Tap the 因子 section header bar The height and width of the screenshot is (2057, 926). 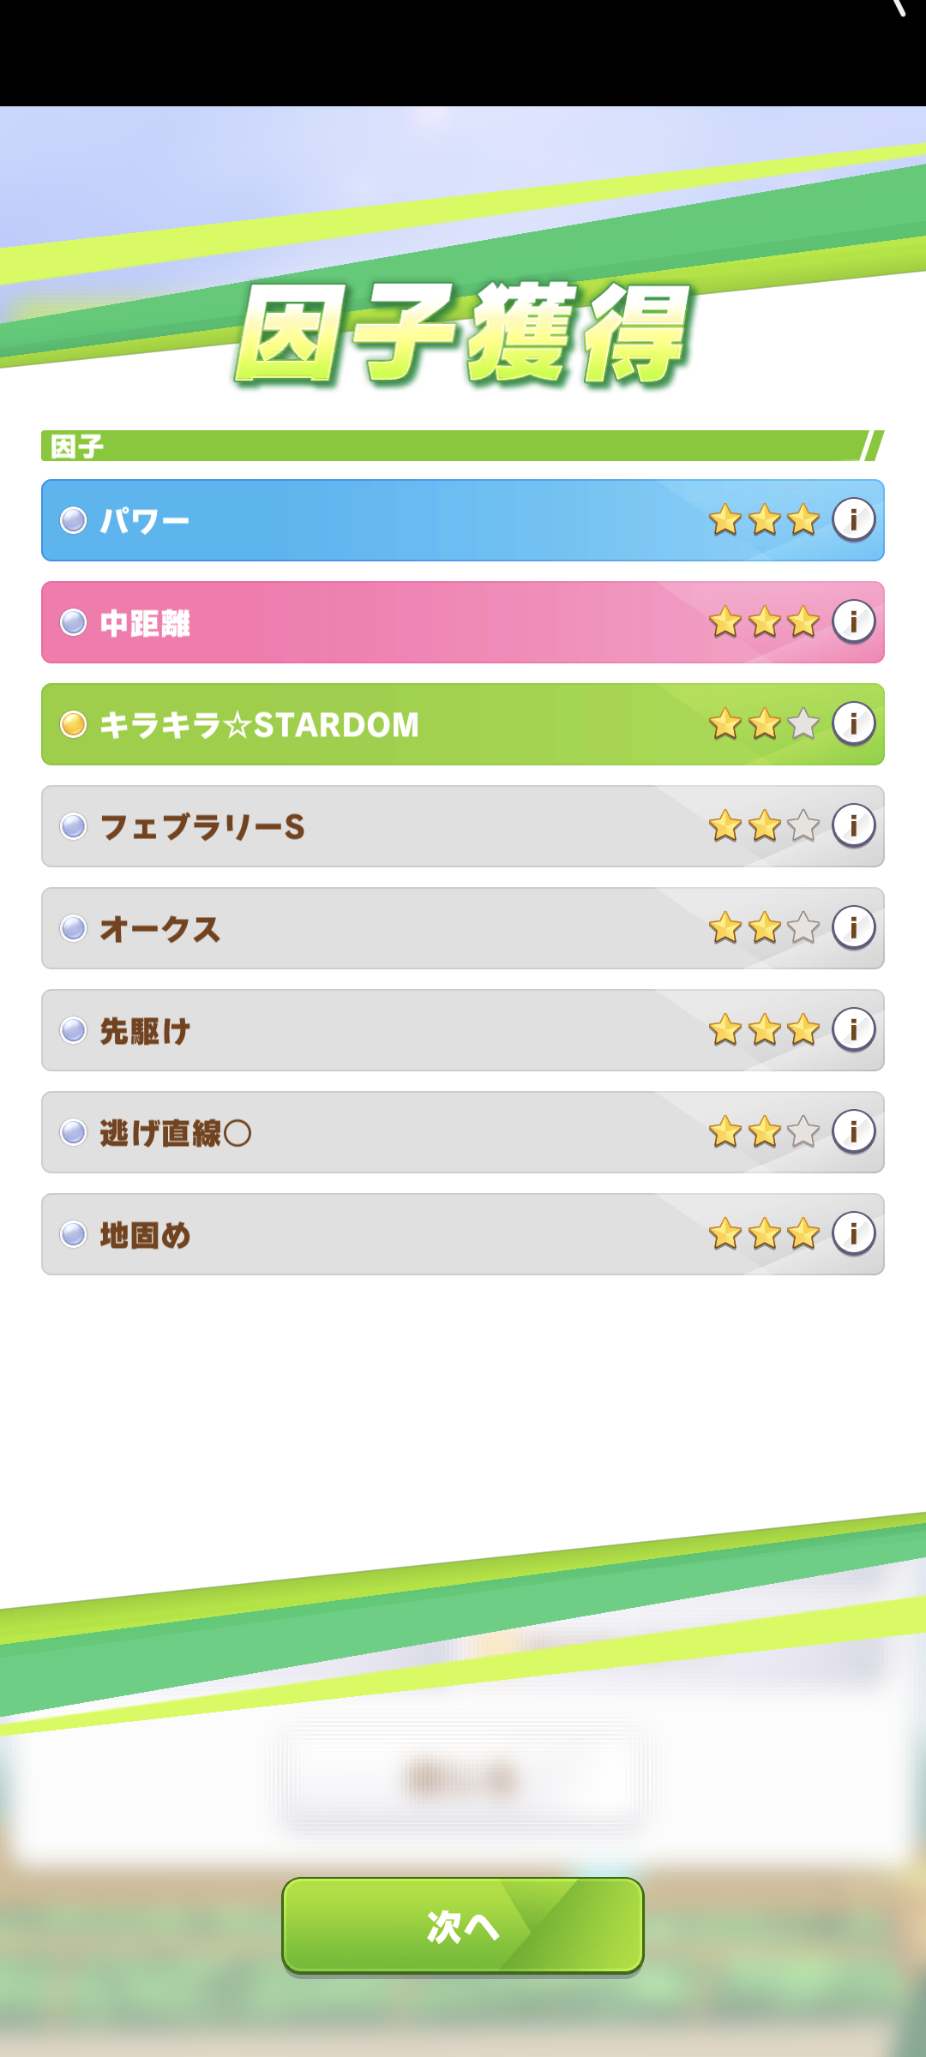[x=463, y=446]
